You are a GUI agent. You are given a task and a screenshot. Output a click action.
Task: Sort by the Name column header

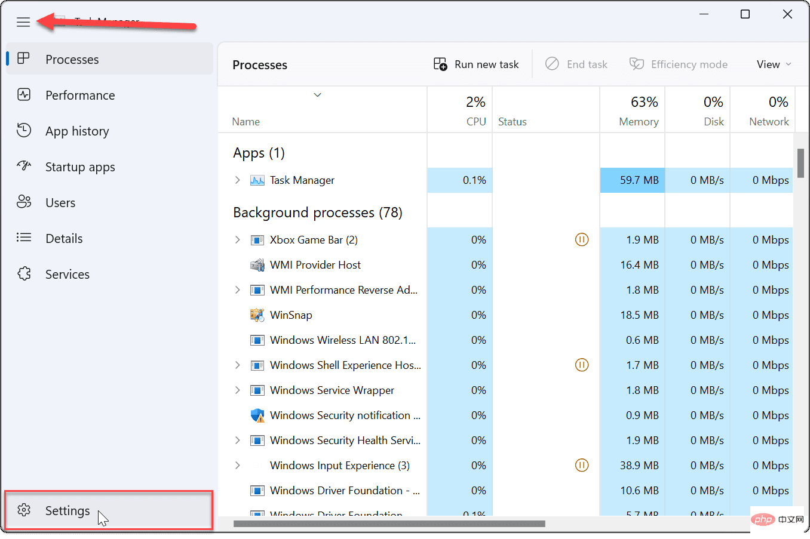[323, 110]
